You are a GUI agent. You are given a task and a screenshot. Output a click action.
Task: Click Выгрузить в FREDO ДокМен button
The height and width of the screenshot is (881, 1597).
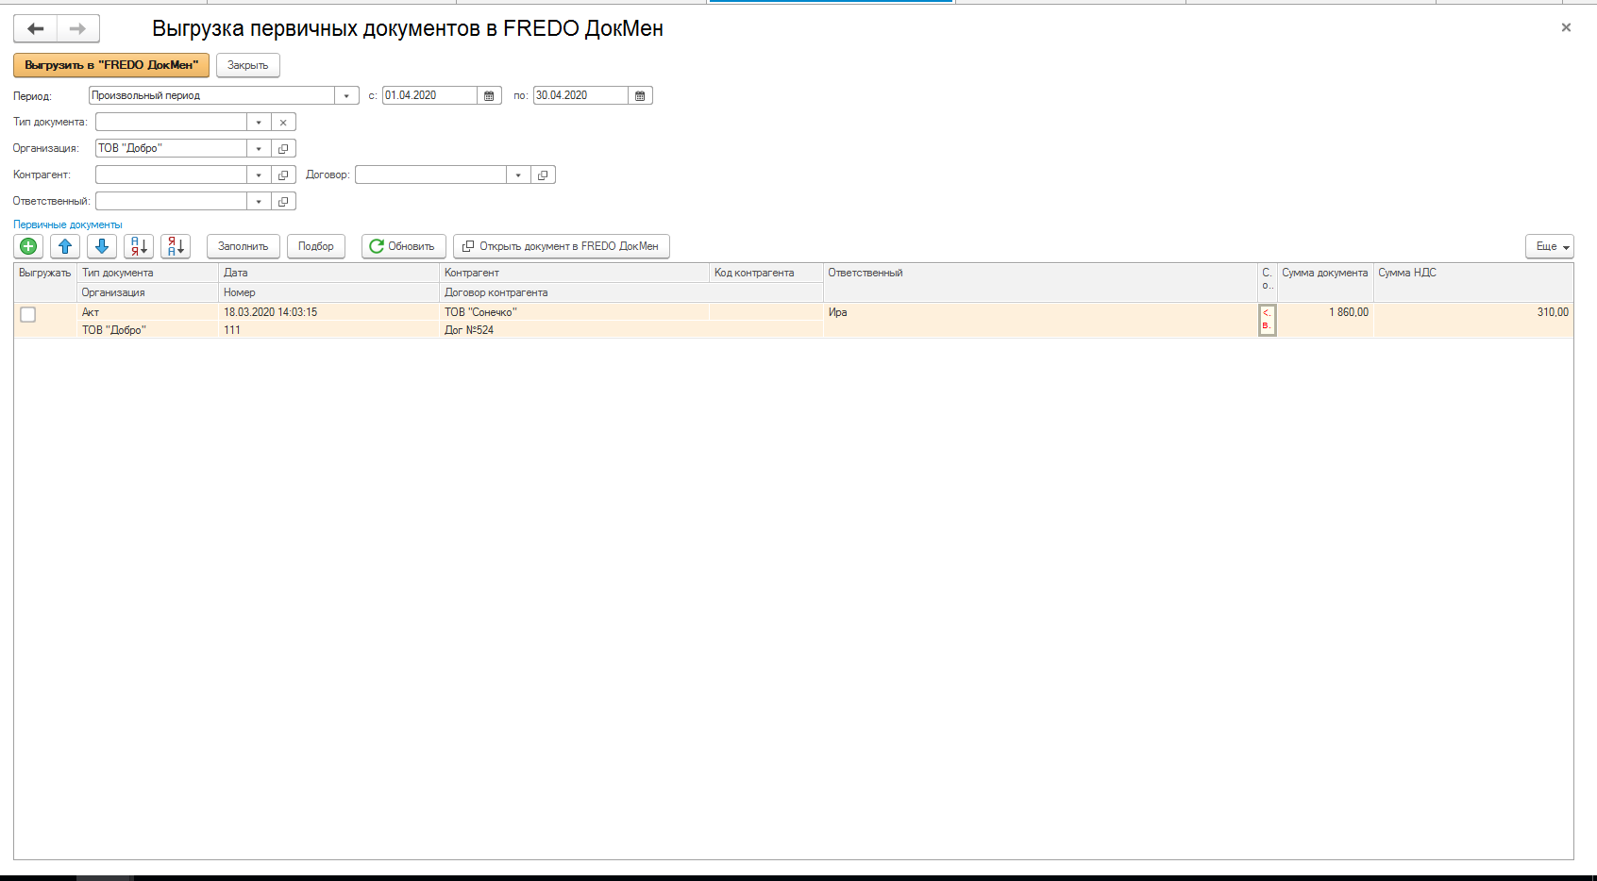click(109, 65)
